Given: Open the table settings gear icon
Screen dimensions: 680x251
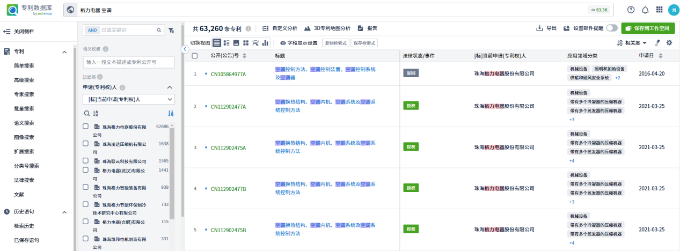Looking at the screenshot, I should 669,42.
